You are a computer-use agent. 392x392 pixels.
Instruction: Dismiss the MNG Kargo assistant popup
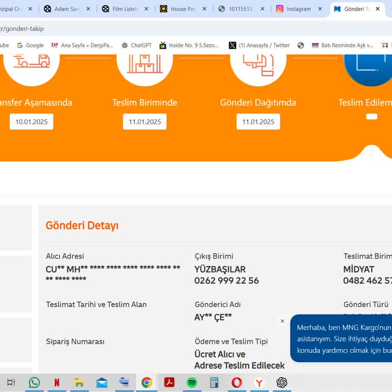[282, 321]
